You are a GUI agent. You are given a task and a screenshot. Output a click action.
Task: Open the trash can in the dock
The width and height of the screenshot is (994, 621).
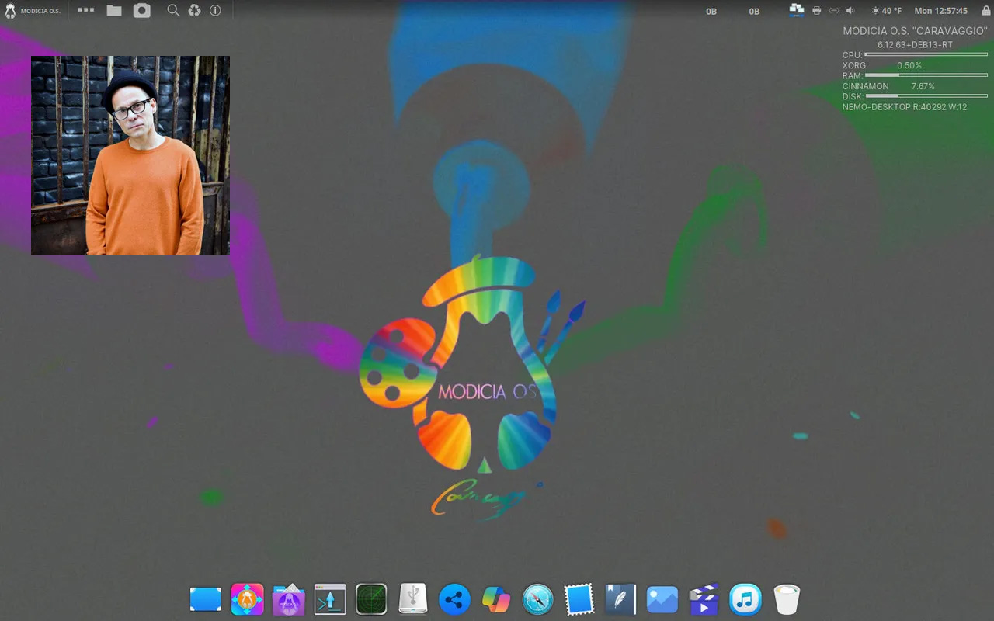[x=787, y=600]
